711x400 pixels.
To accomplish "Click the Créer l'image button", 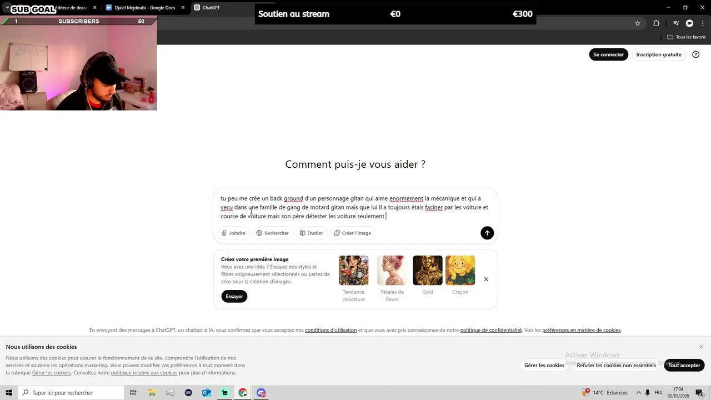I will [x=352, y=233].
